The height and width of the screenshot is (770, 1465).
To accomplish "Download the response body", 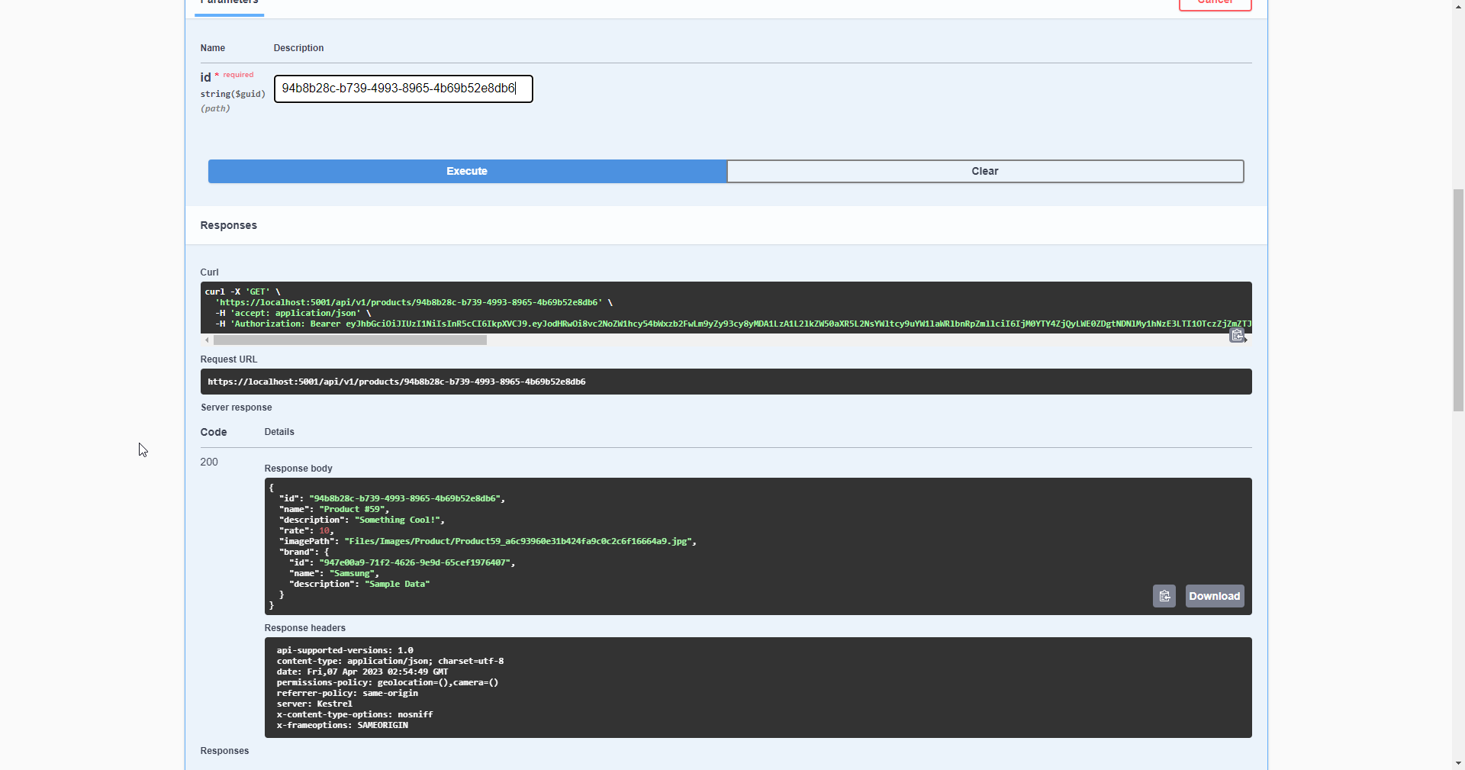I will tap(1214, 596).
